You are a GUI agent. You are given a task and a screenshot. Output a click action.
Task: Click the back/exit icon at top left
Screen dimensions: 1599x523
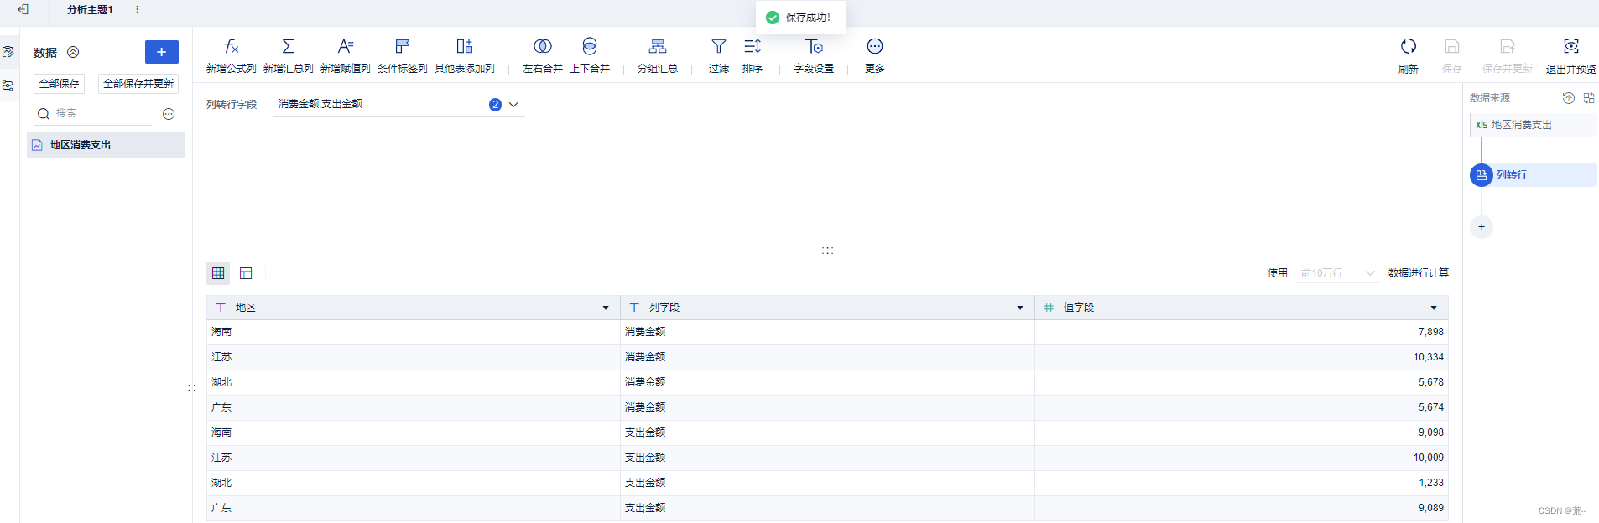click(x=23, y=9)
